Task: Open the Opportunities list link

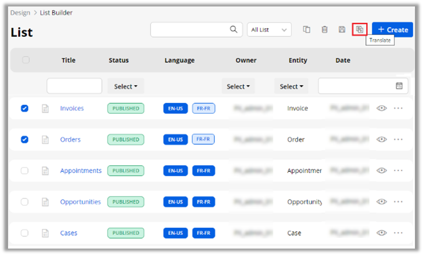Action: (x=80, y=202)
